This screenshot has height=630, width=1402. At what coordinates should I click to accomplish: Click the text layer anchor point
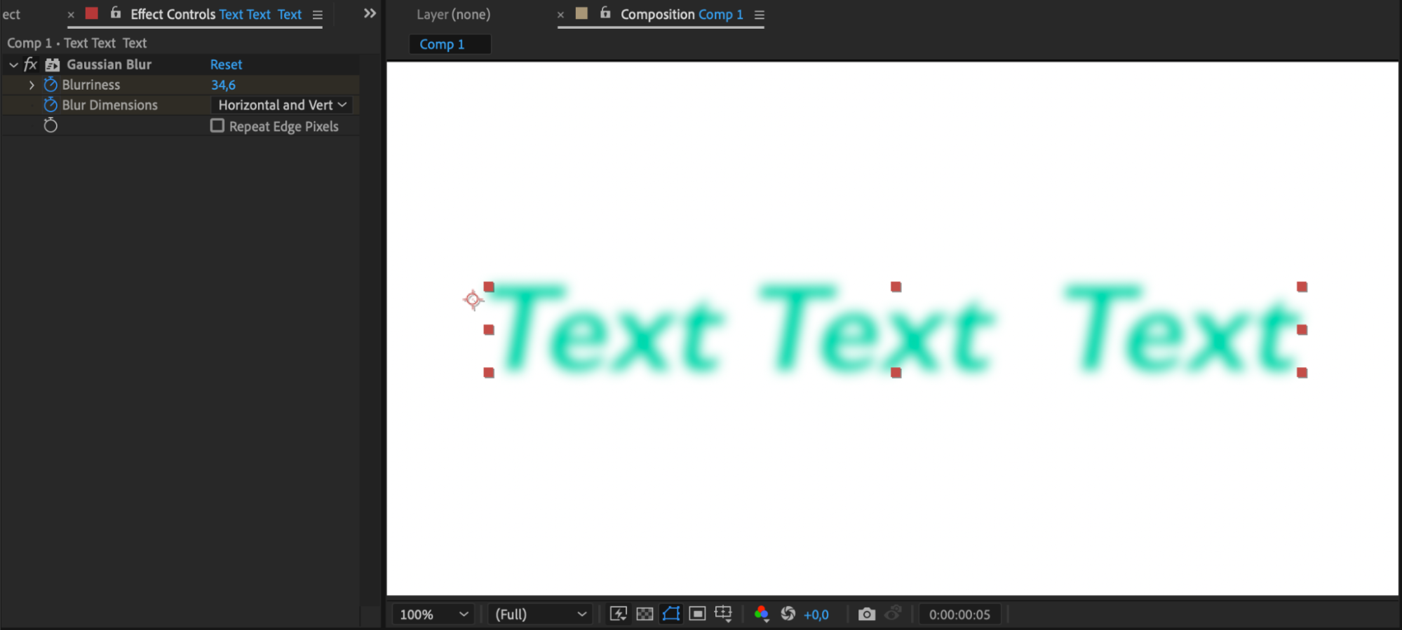473,300
